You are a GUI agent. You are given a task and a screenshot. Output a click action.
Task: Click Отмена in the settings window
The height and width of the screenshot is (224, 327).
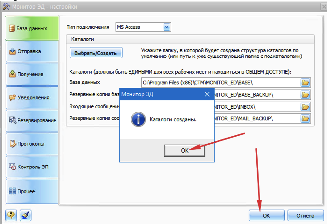305,216
